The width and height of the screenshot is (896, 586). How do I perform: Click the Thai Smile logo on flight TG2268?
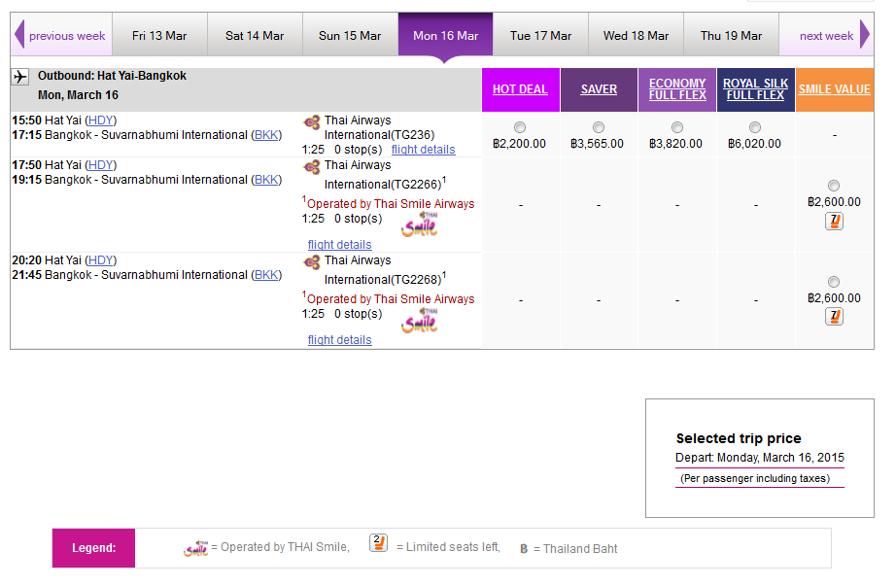tap(420, 320)
